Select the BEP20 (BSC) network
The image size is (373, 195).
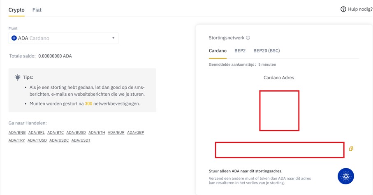coord(266,51)
